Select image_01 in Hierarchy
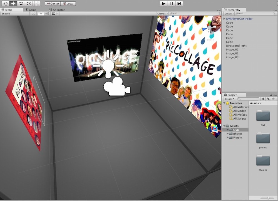Image resolution: width=278 pixels, height=201 pixels. [232, 50]
